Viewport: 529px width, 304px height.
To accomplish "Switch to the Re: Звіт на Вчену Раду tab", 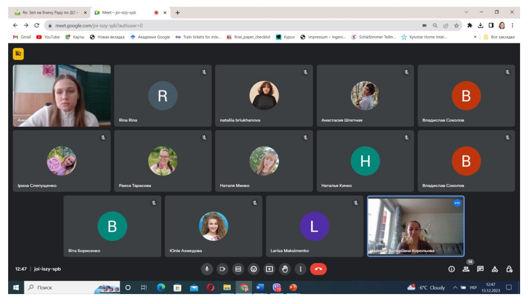I will pyautogui.click(x=49, y=12).
